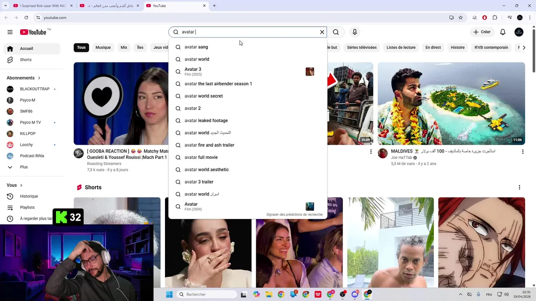This screenshot has width=536, height=301.
Task: Start voice search with the microphone
Action: click(x=355, y=32)
